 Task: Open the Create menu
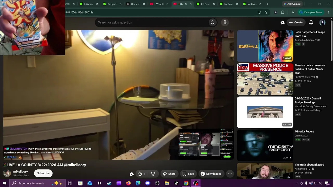296,22
